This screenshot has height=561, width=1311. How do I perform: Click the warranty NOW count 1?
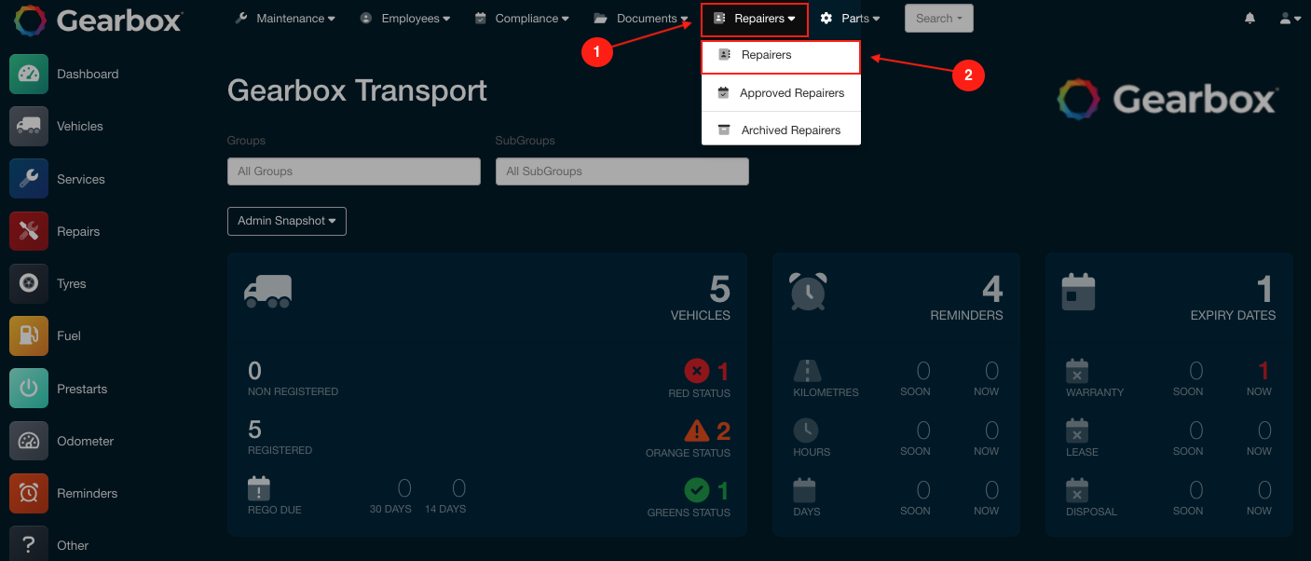click(1263, 372)
